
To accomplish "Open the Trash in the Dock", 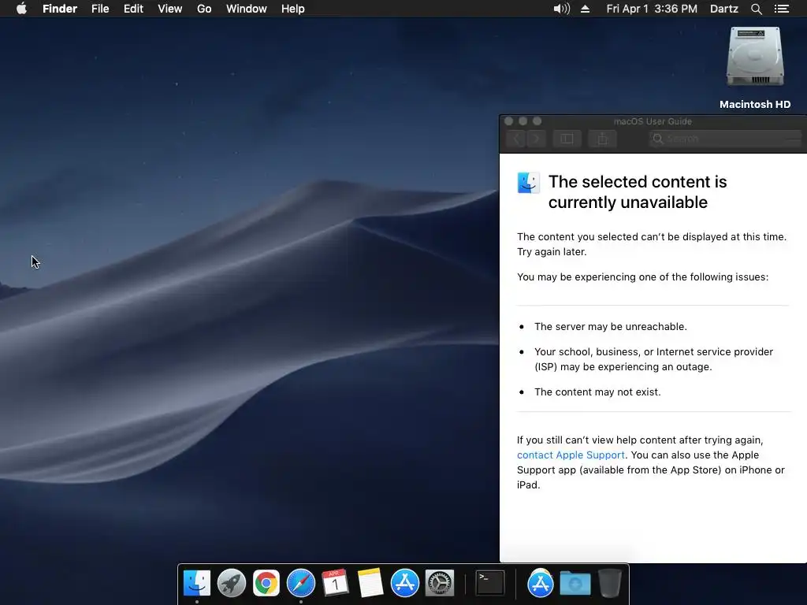I will click(x=609, y=583).
